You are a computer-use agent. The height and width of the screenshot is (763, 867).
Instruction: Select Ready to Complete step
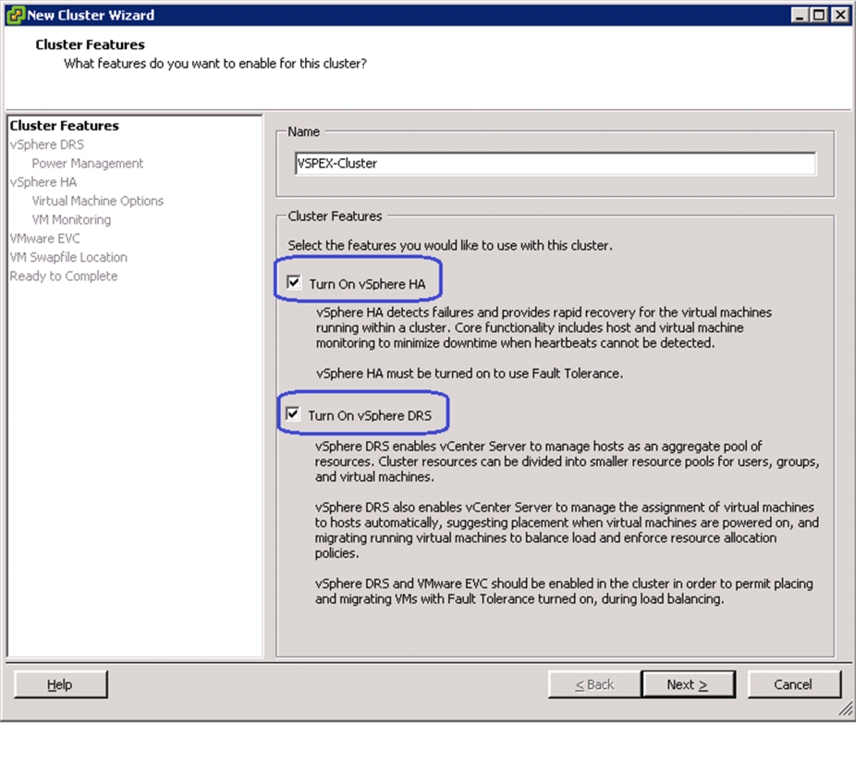pyautogui.click(x=64, y=277)
